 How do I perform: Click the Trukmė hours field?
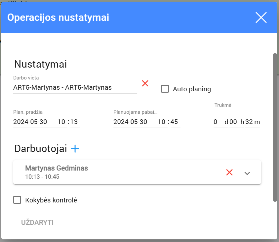233,122
